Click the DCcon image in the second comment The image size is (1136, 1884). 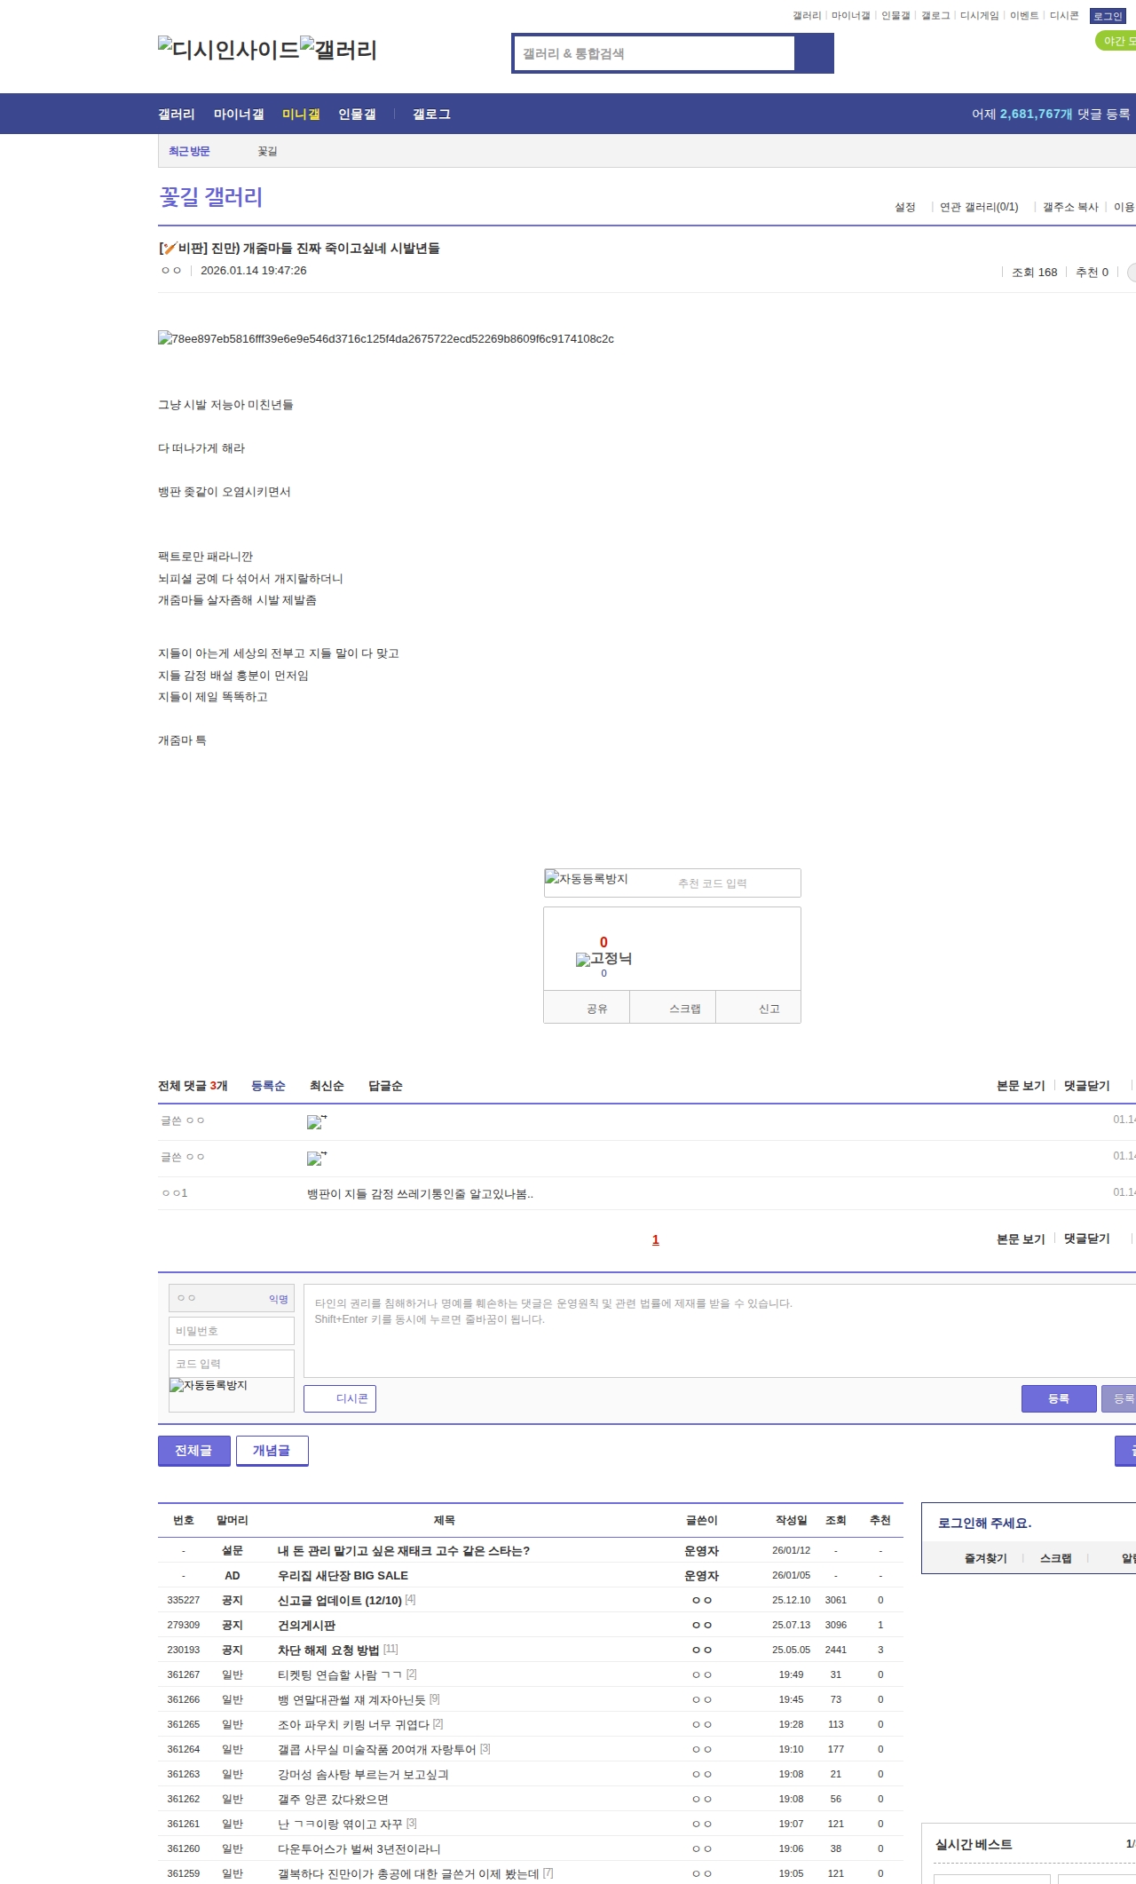[316, 1159]
